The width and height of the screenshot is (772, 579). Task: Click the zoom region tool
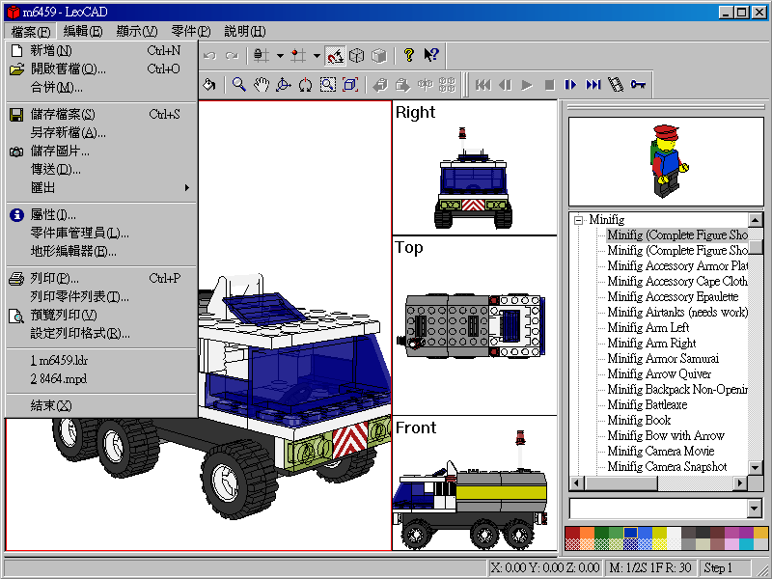point(328,84)
